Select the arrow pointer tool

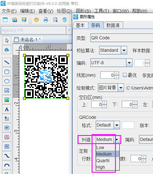click(7, 41)
